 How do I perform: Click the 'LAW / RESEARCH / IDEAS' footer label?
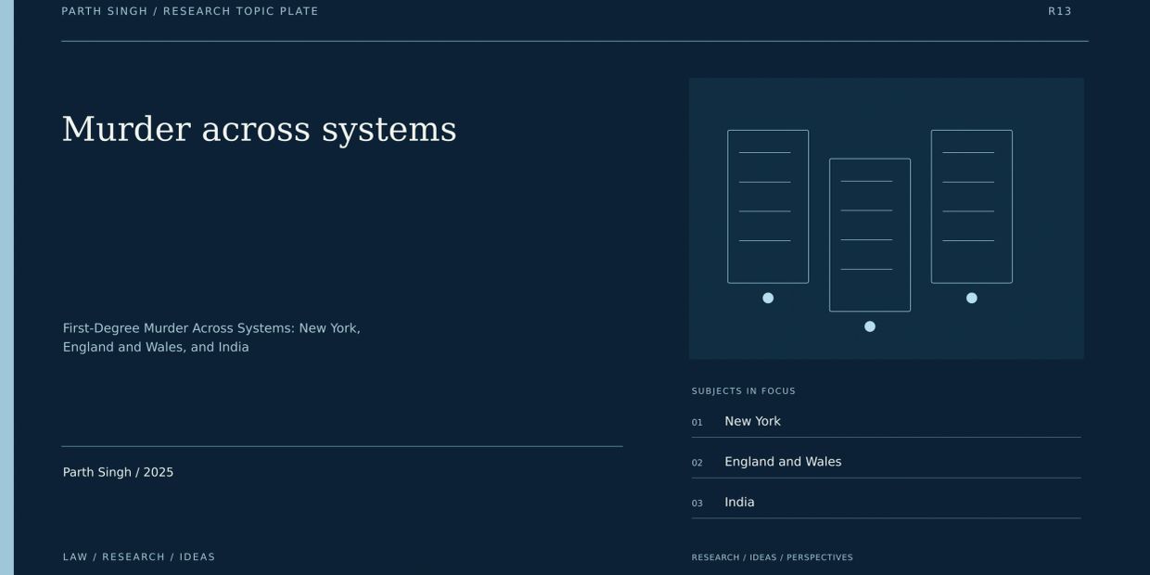(139, 557)
